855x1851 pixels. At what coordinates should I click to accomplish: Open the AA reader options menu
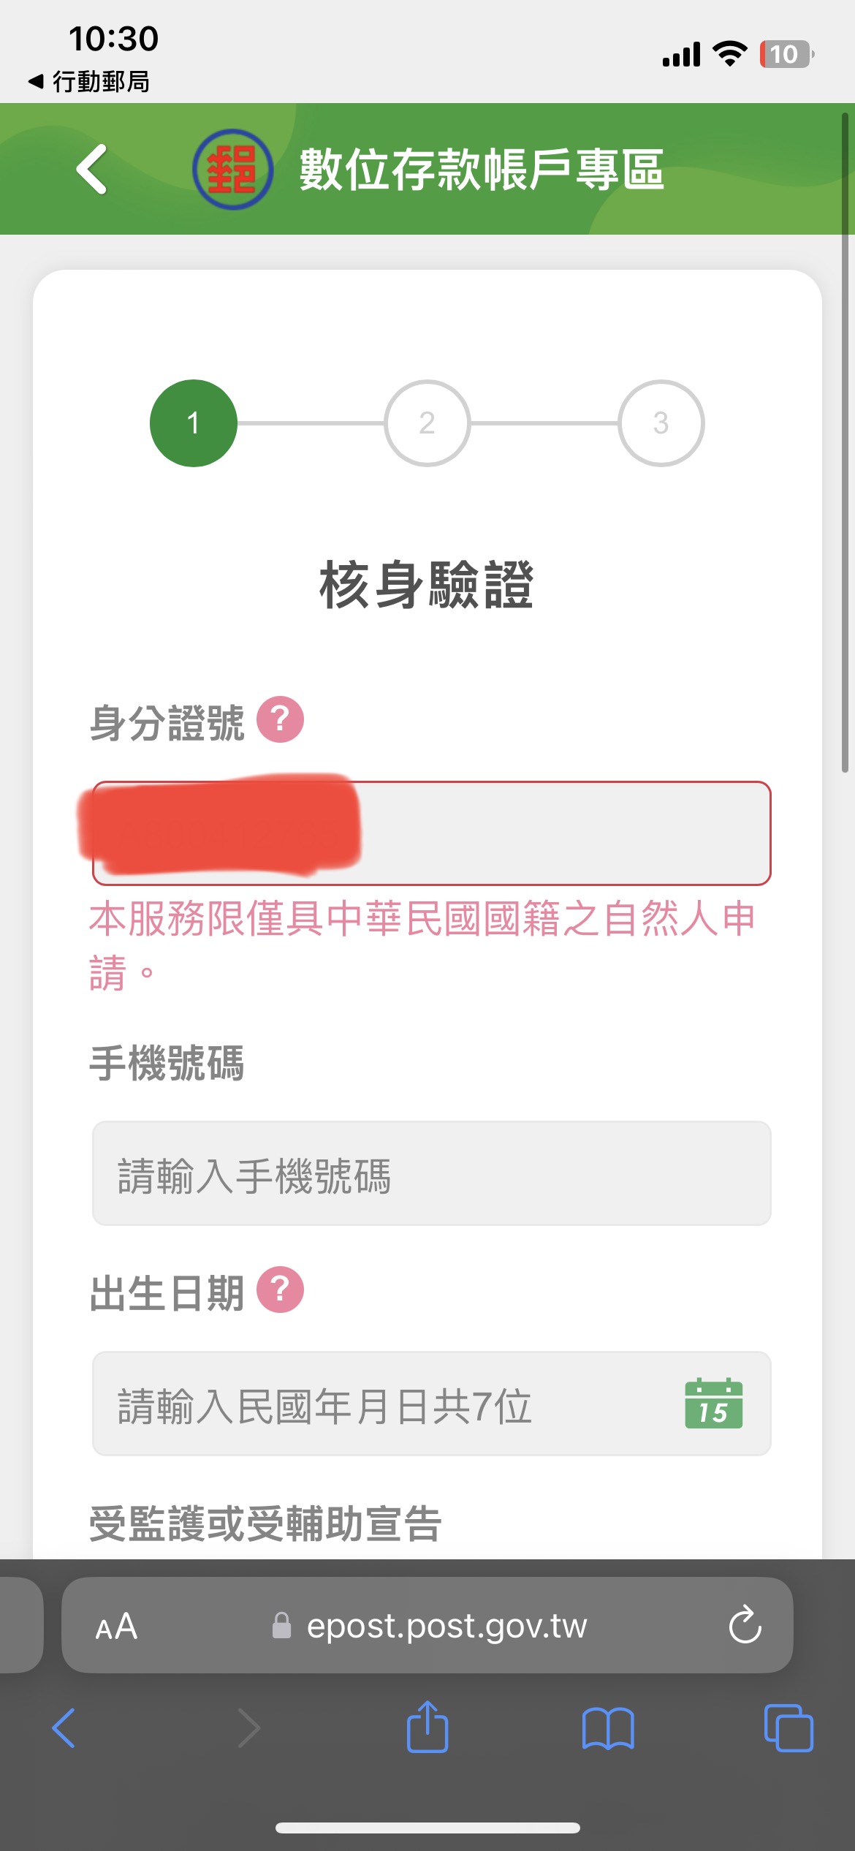[117, 1626]
